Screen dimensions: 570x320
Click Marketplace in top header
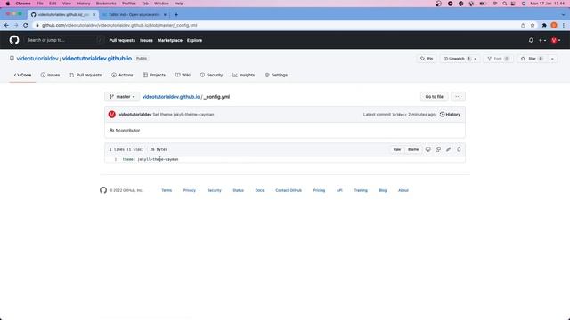170,40
